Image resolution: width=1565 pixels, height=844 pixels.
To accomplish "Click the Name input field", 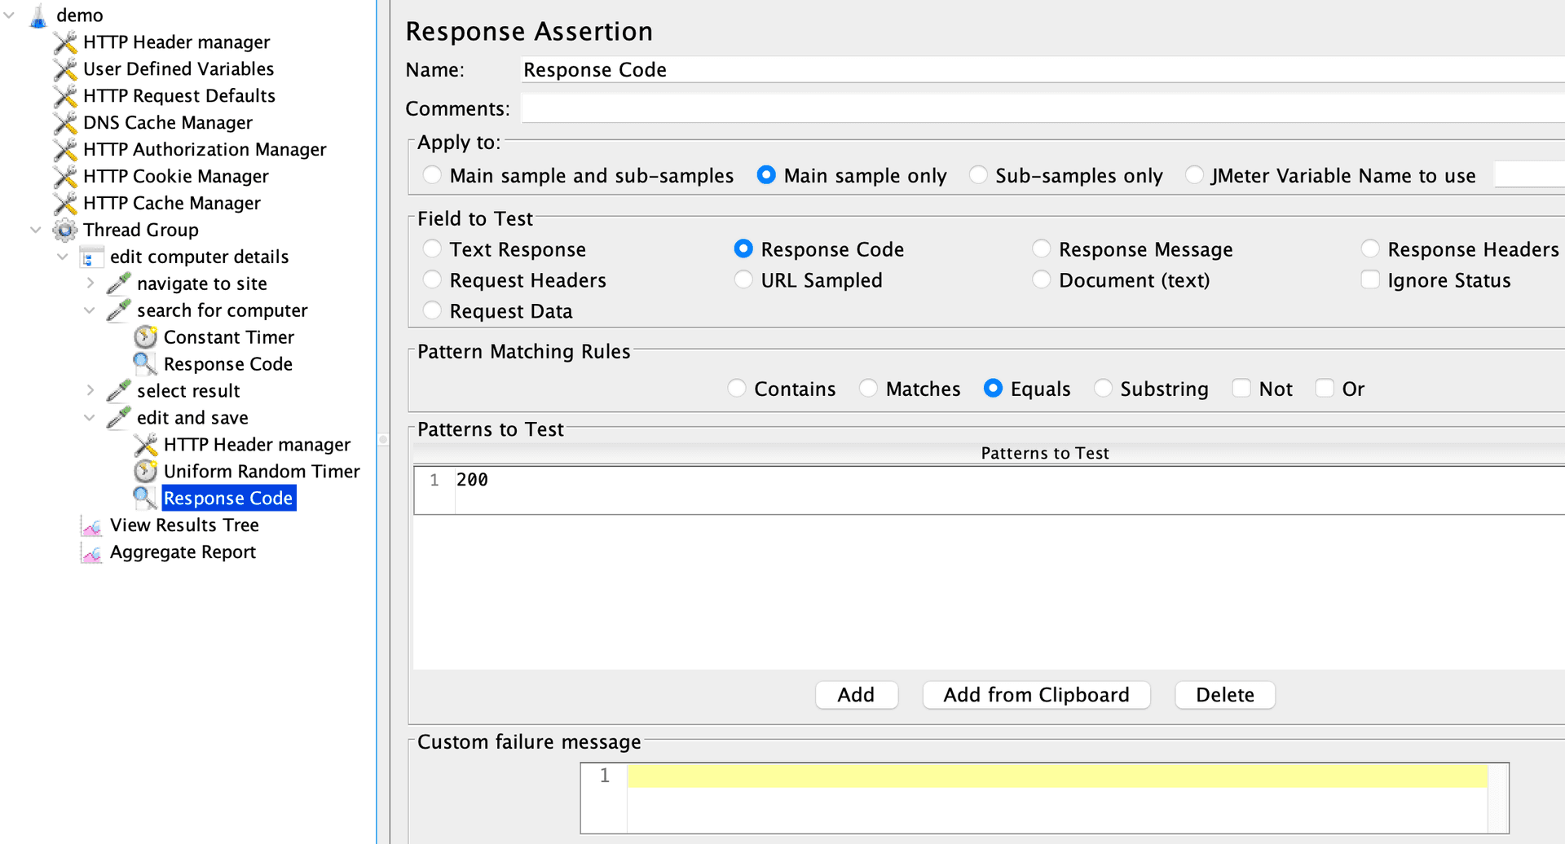I will tap(1043, 70).
